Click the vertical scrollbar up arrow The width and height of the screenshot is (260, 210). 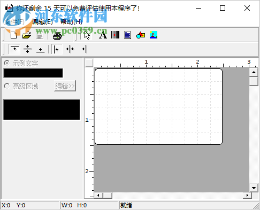(x=254, y=72)
